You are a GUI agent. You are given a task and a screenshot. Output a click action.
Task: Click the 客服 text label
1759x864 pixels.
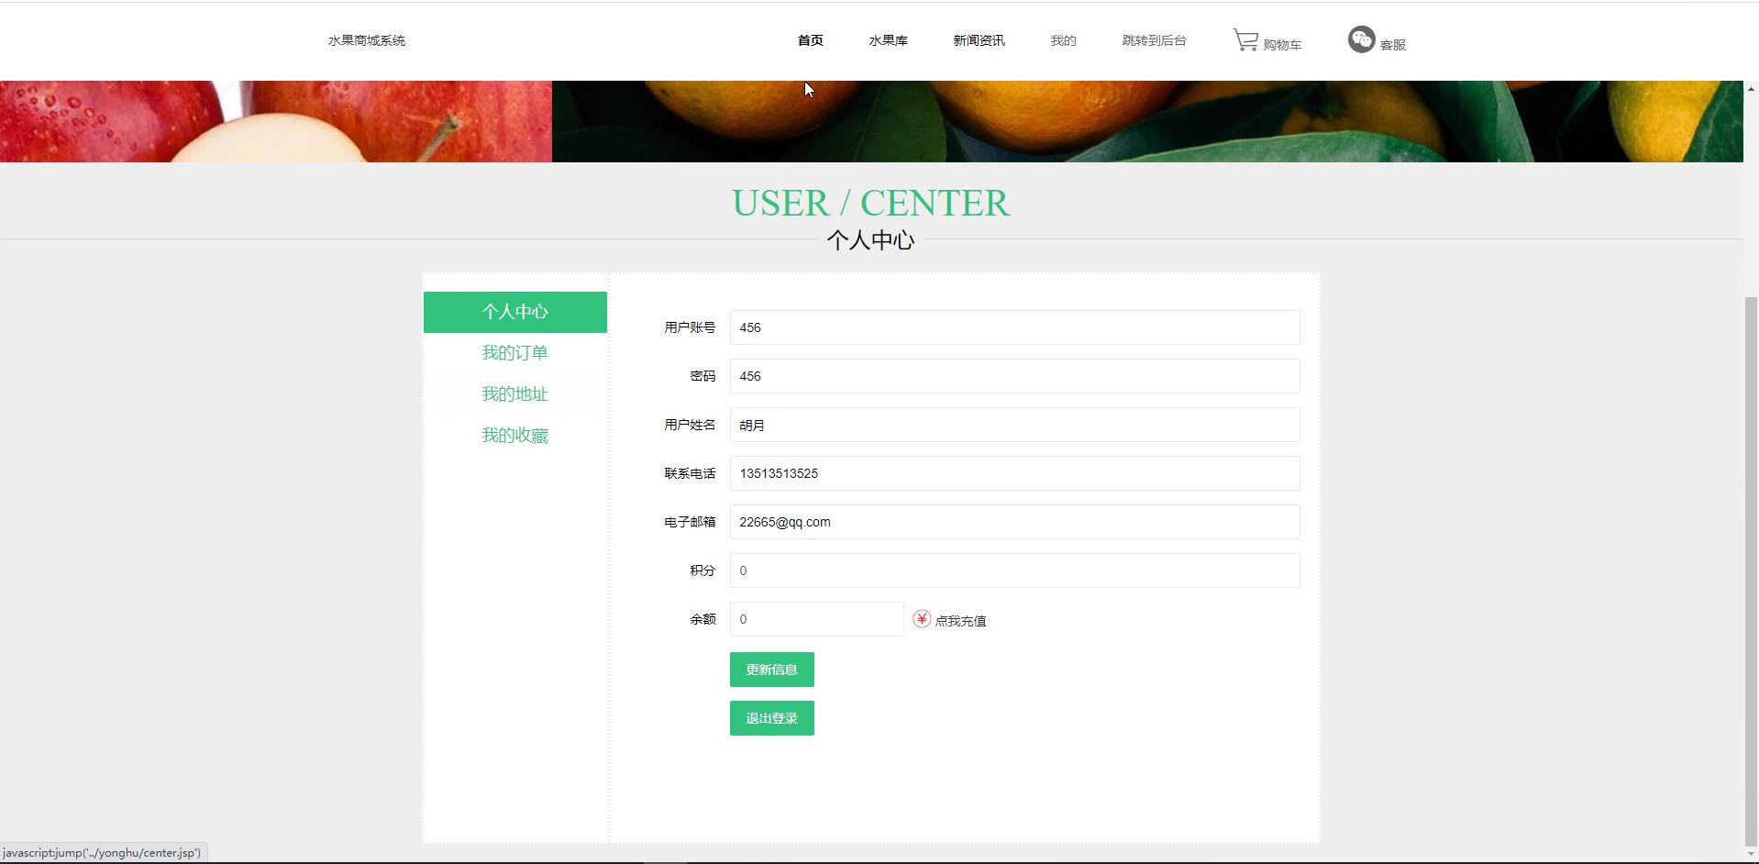[1392, 44]
